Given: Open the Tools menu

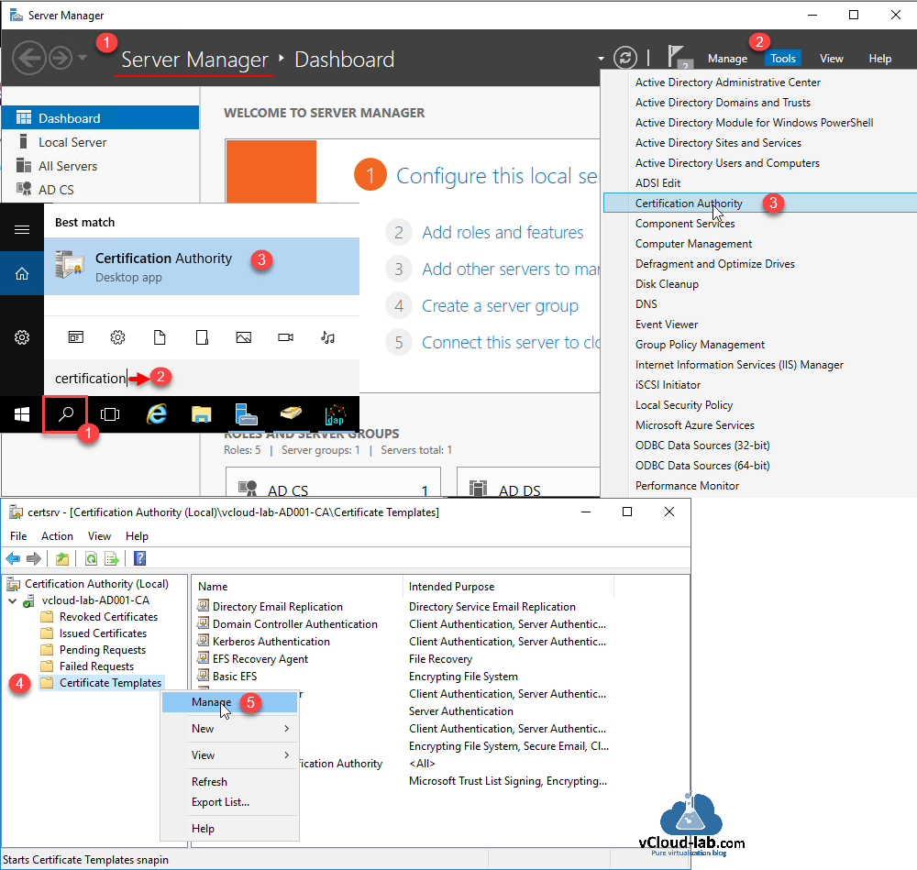Looking at the screenshot, I should pyautogui.click(x=782, y=59).
